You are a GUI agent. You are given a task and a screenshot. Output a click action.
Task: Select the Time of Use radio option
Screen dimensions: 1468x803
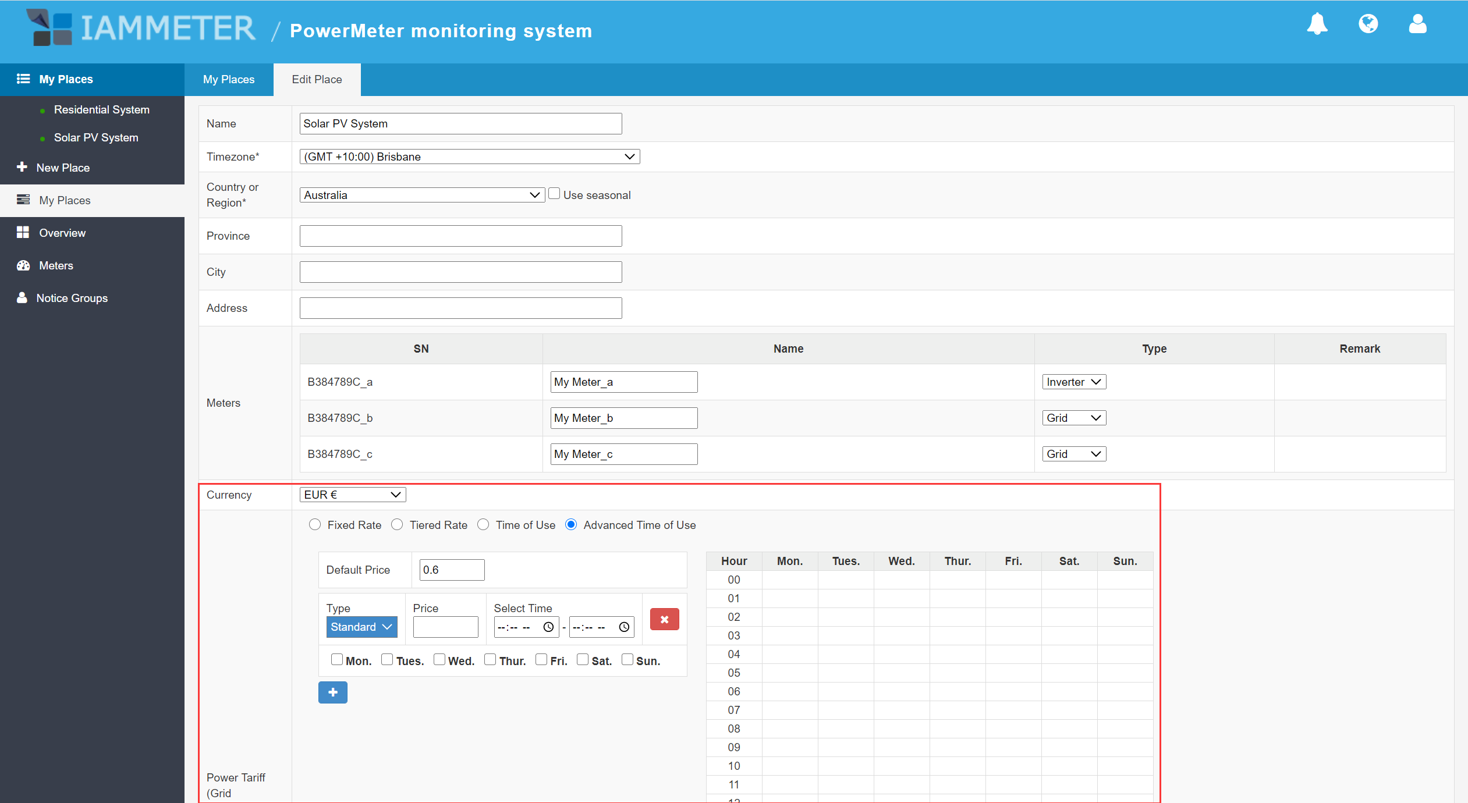(483, 525)
